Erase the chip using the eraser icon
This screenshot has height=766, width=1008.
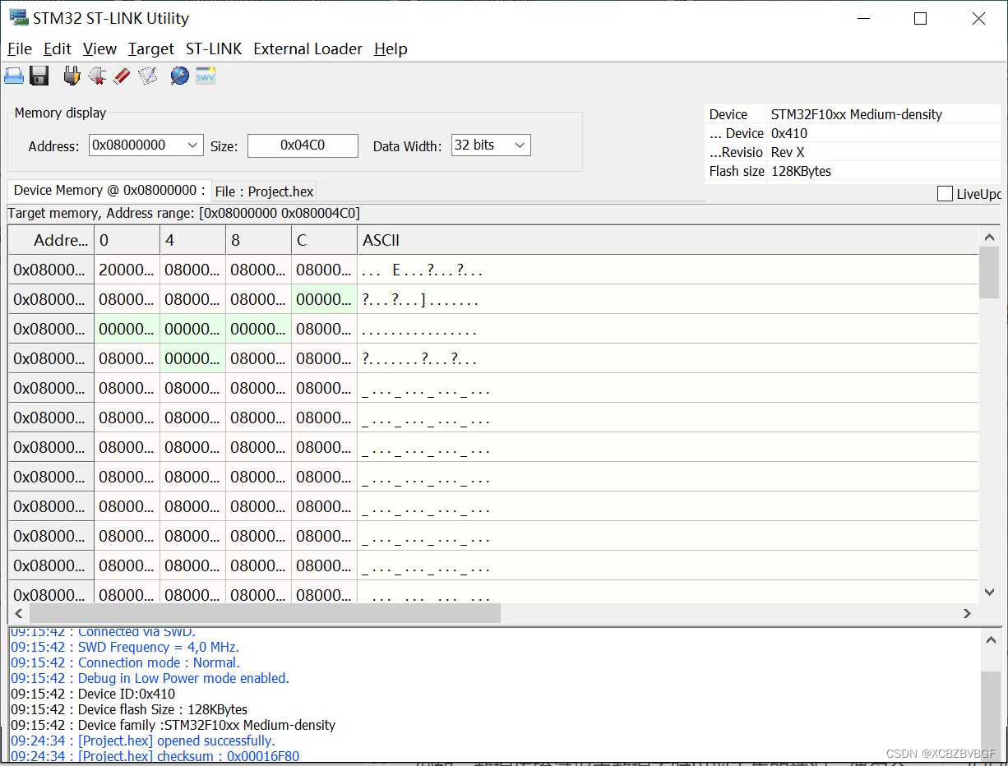tap(122, 75)
